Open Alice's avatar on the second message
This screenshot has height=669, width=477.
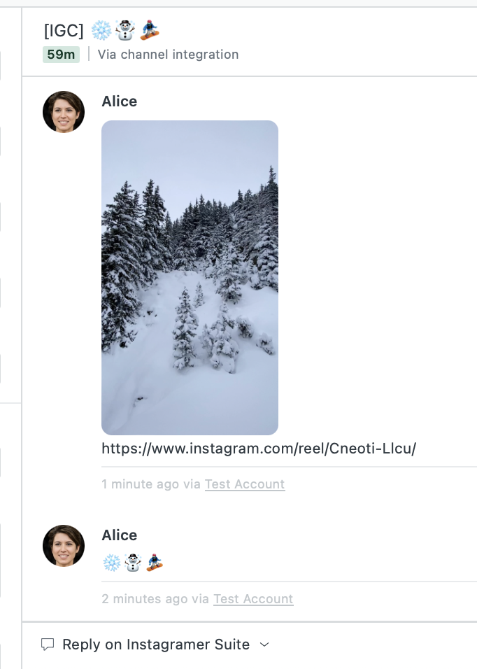pyautogui.click(x=64, y=546)
